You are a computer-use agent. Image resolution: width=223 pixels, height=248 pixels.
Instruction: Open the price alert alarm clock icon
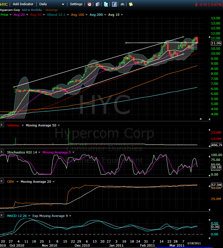tap(89, 4)
